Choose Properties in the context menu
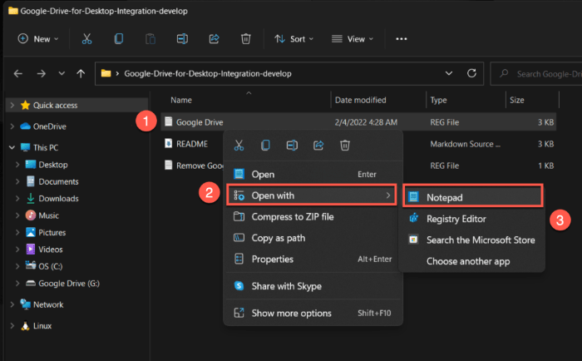Viewport: 582px width, 361px height. coord(313,259)
